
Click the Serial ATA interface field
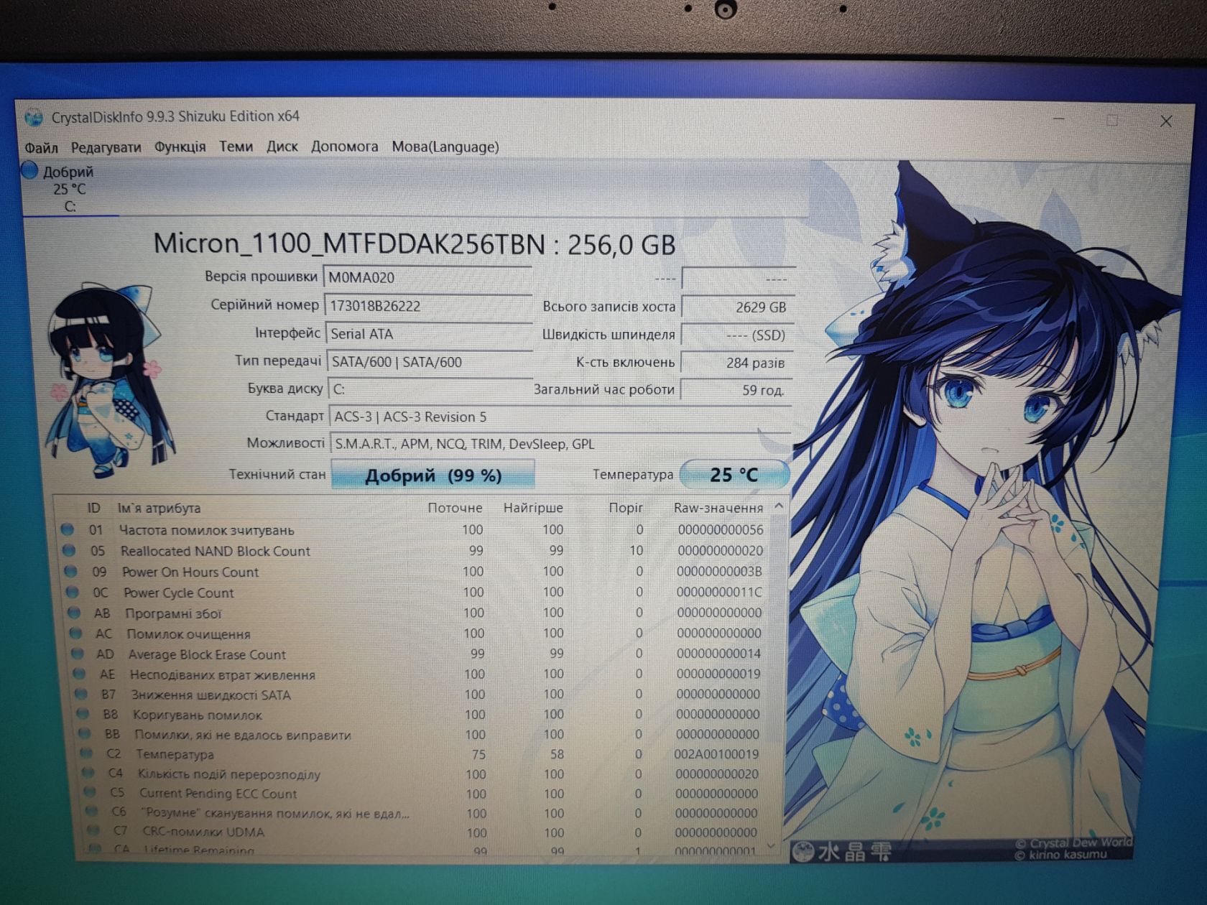[430, 334]
